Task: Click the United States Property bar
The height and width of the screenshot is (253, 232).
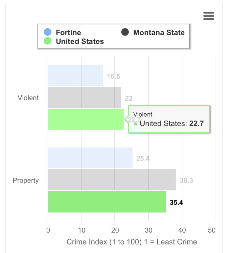Action: [107, 202]
